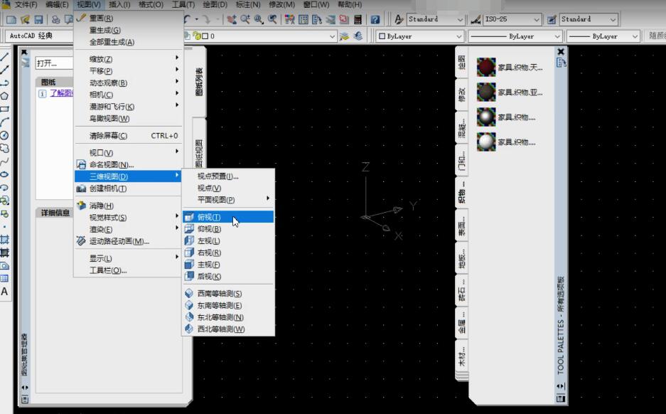This screenshot has height=414, width=666.
Task: Open the Hatch tool
Action: (6, 240)
